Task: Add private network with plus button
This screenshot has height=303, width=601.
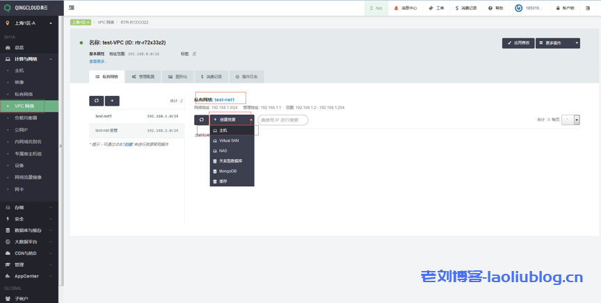Action: (112, 101)
